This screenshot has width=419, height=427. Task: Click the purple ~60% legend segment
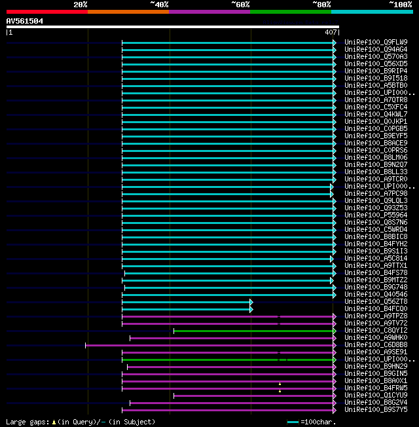(209, 12)
